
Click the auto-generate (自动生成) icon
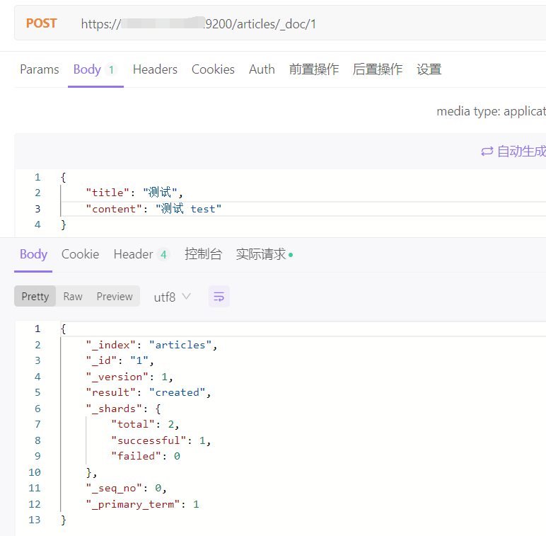click(487, 152)
